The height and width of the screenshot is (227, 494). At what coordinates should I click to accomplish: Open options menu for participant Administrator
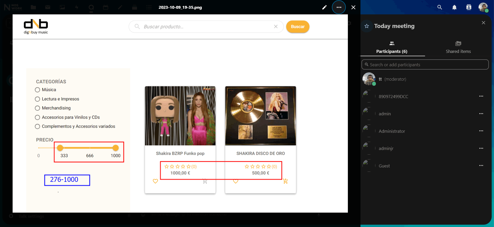tap(481, 131)
